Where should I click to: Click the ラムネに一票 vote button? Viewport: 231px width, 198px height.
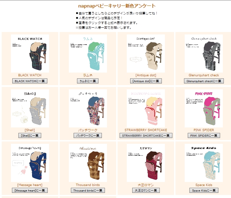[88, 81]
